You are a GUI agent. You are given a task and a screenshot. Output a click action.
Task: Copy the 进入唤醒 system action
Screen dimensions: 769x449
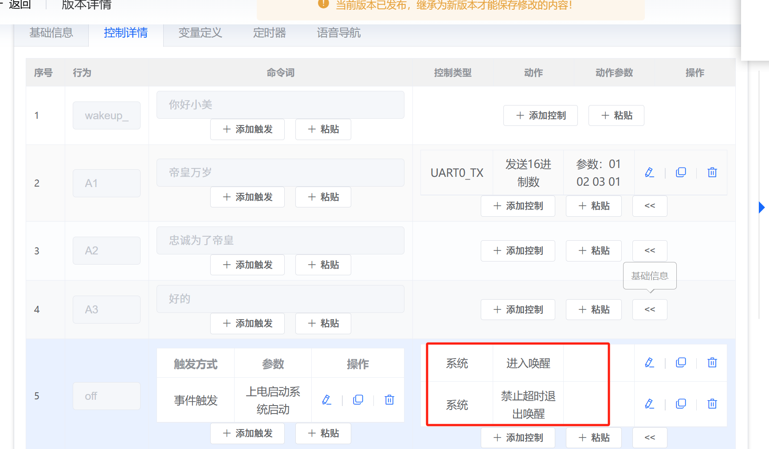(x=681, y=363)
